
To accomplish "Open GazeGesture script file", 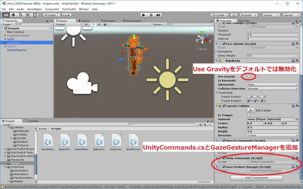I will [x=48, y=142].
